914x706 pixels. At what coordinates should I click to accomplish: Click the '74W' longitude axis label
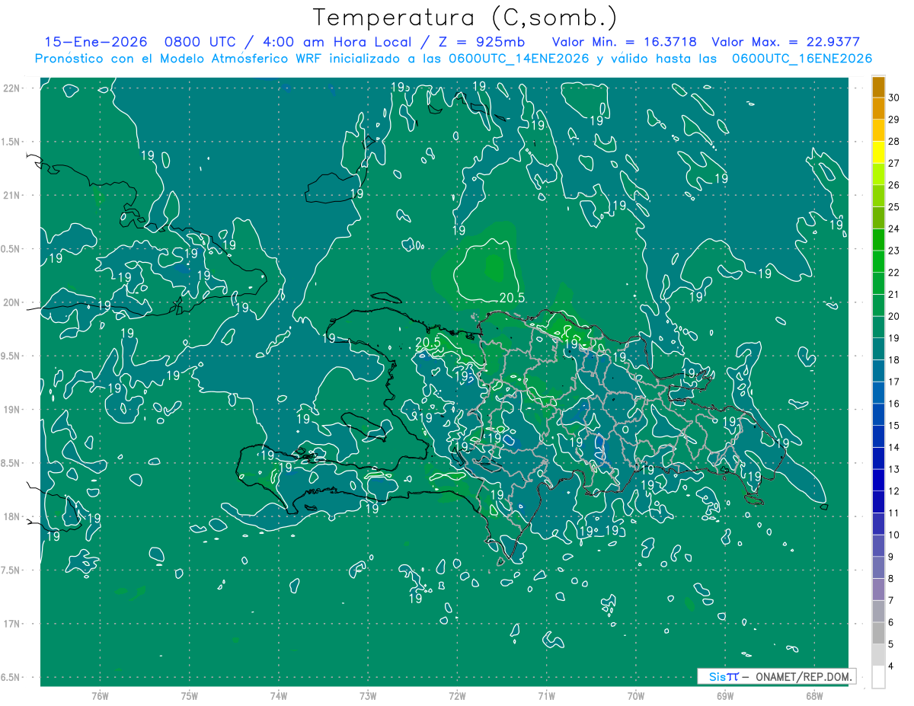click(x=279, y=696)
